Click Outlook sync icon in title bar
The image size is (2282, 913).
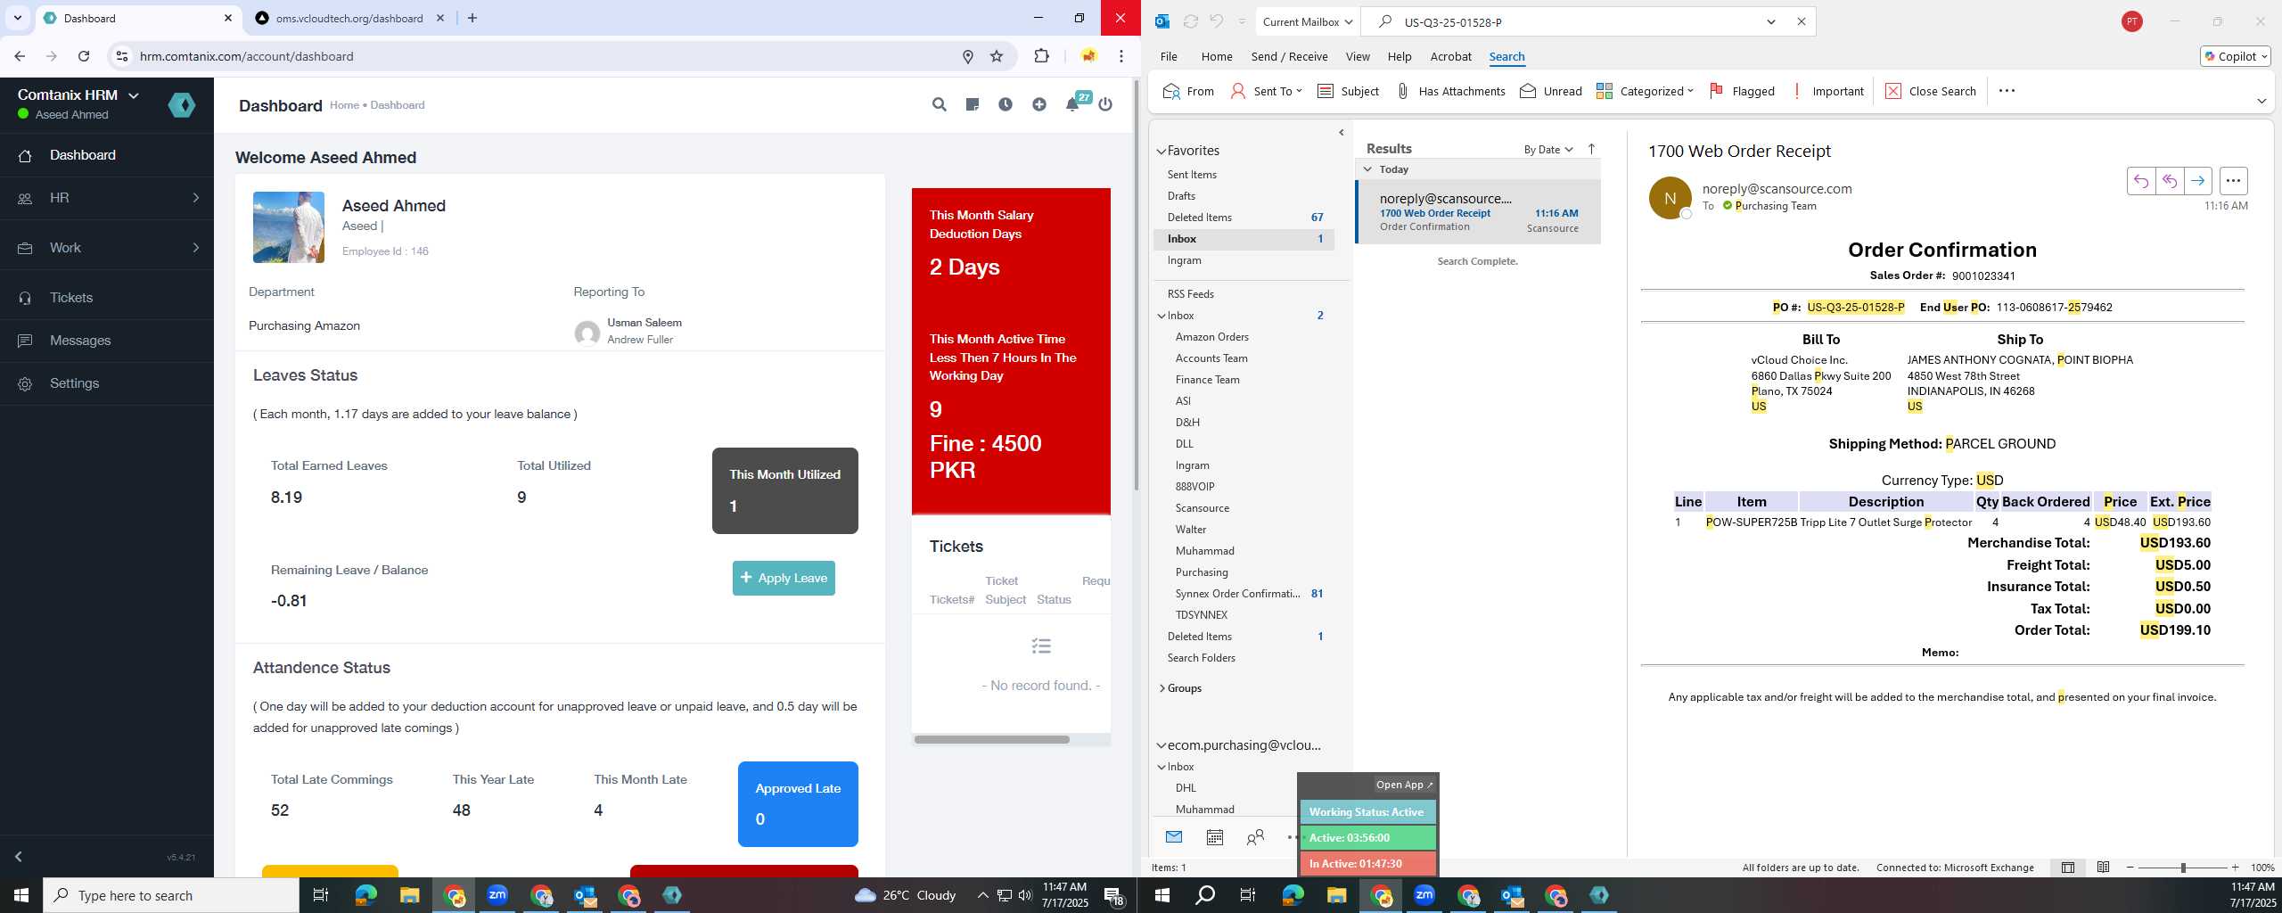(x=1190, y=21)
